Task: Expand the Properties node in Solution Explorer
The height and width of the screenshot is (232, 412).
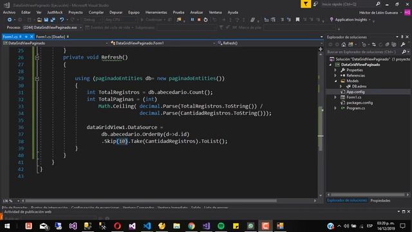Action: 335,70
